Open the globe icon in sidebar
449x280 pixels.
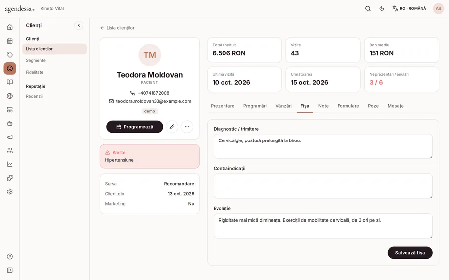coord(10,96)
